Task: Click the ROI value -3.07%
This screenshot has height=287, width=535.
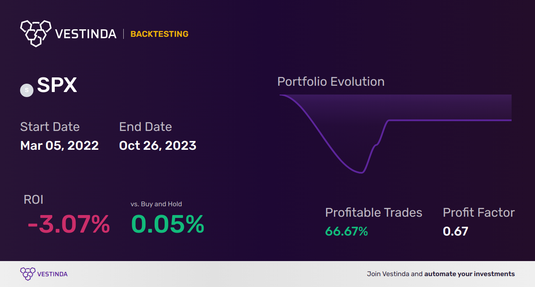Action: 69,224
